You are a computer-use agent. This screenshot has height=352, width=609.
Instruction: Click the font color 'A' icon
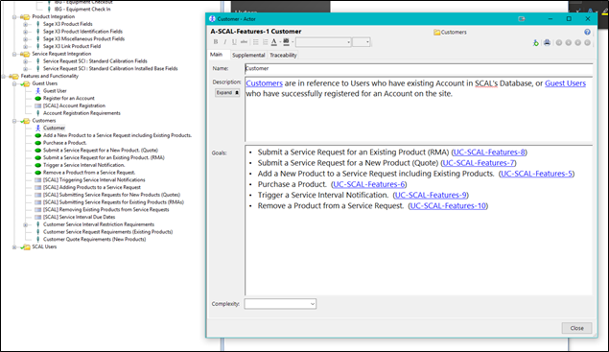click(274, 42)
